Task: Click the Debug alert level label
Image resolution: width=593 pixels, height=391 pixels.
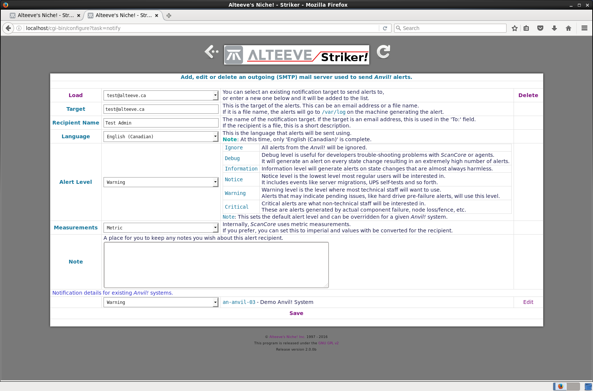Action: [232, 158]
